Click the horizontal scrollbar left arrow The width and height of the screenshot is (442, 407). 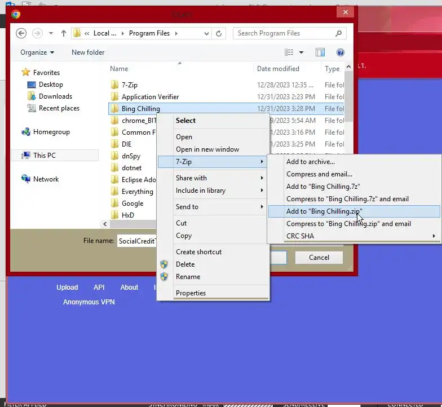105,224
